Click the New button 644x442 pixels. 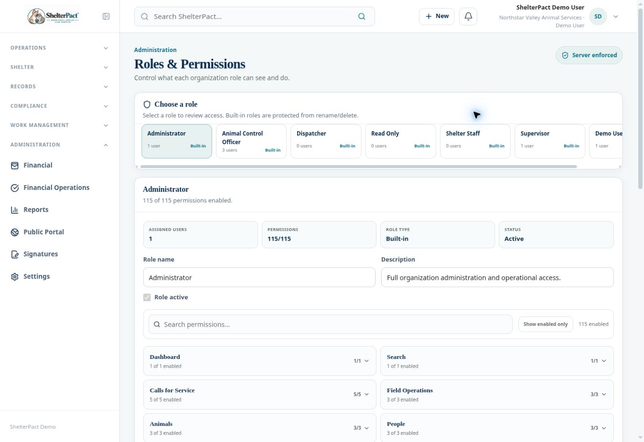point(437,16)
